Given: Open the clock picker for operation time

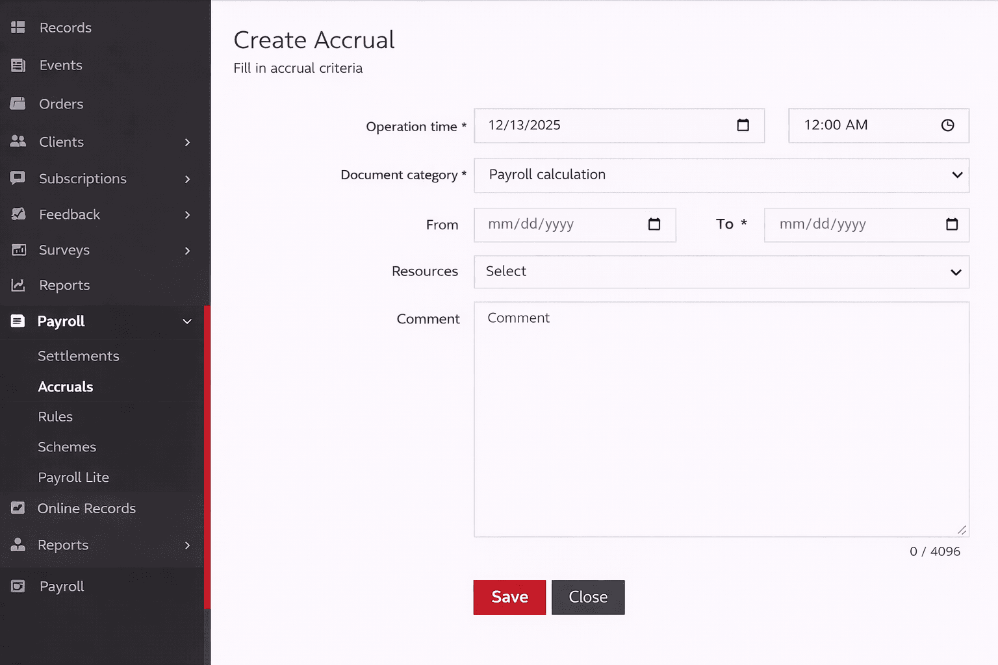Looking at the screenshot, I should tap(947, 125).
